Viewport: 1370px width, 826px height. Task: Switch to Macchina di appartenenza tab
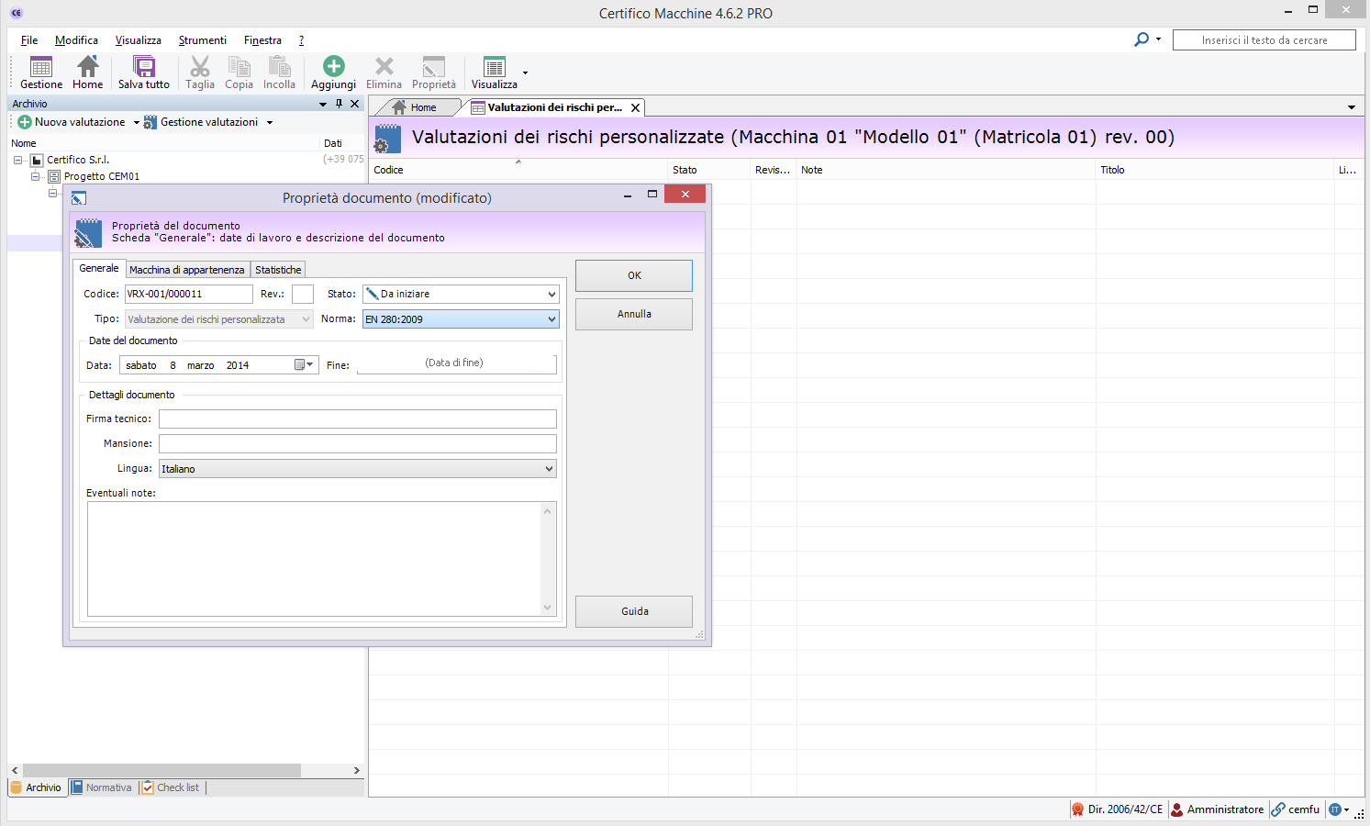(x=187, y=270)
